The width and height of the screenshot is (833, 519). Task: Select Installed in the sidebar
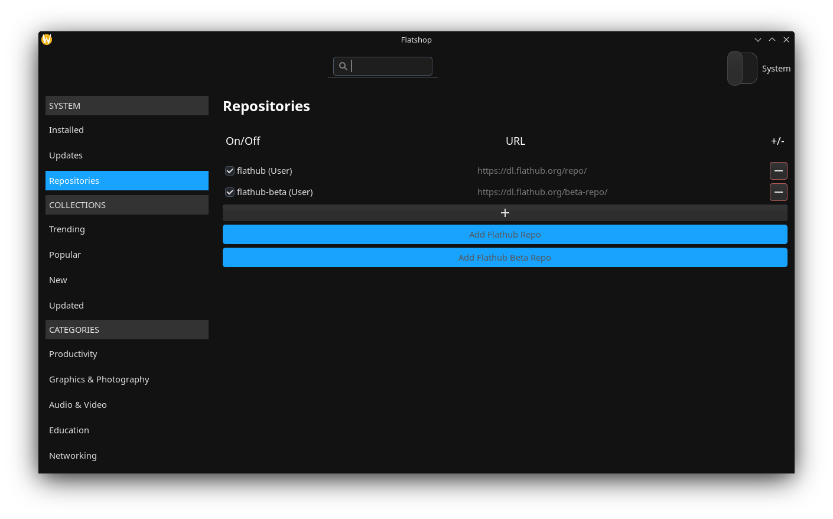click(x=66, y=129)
